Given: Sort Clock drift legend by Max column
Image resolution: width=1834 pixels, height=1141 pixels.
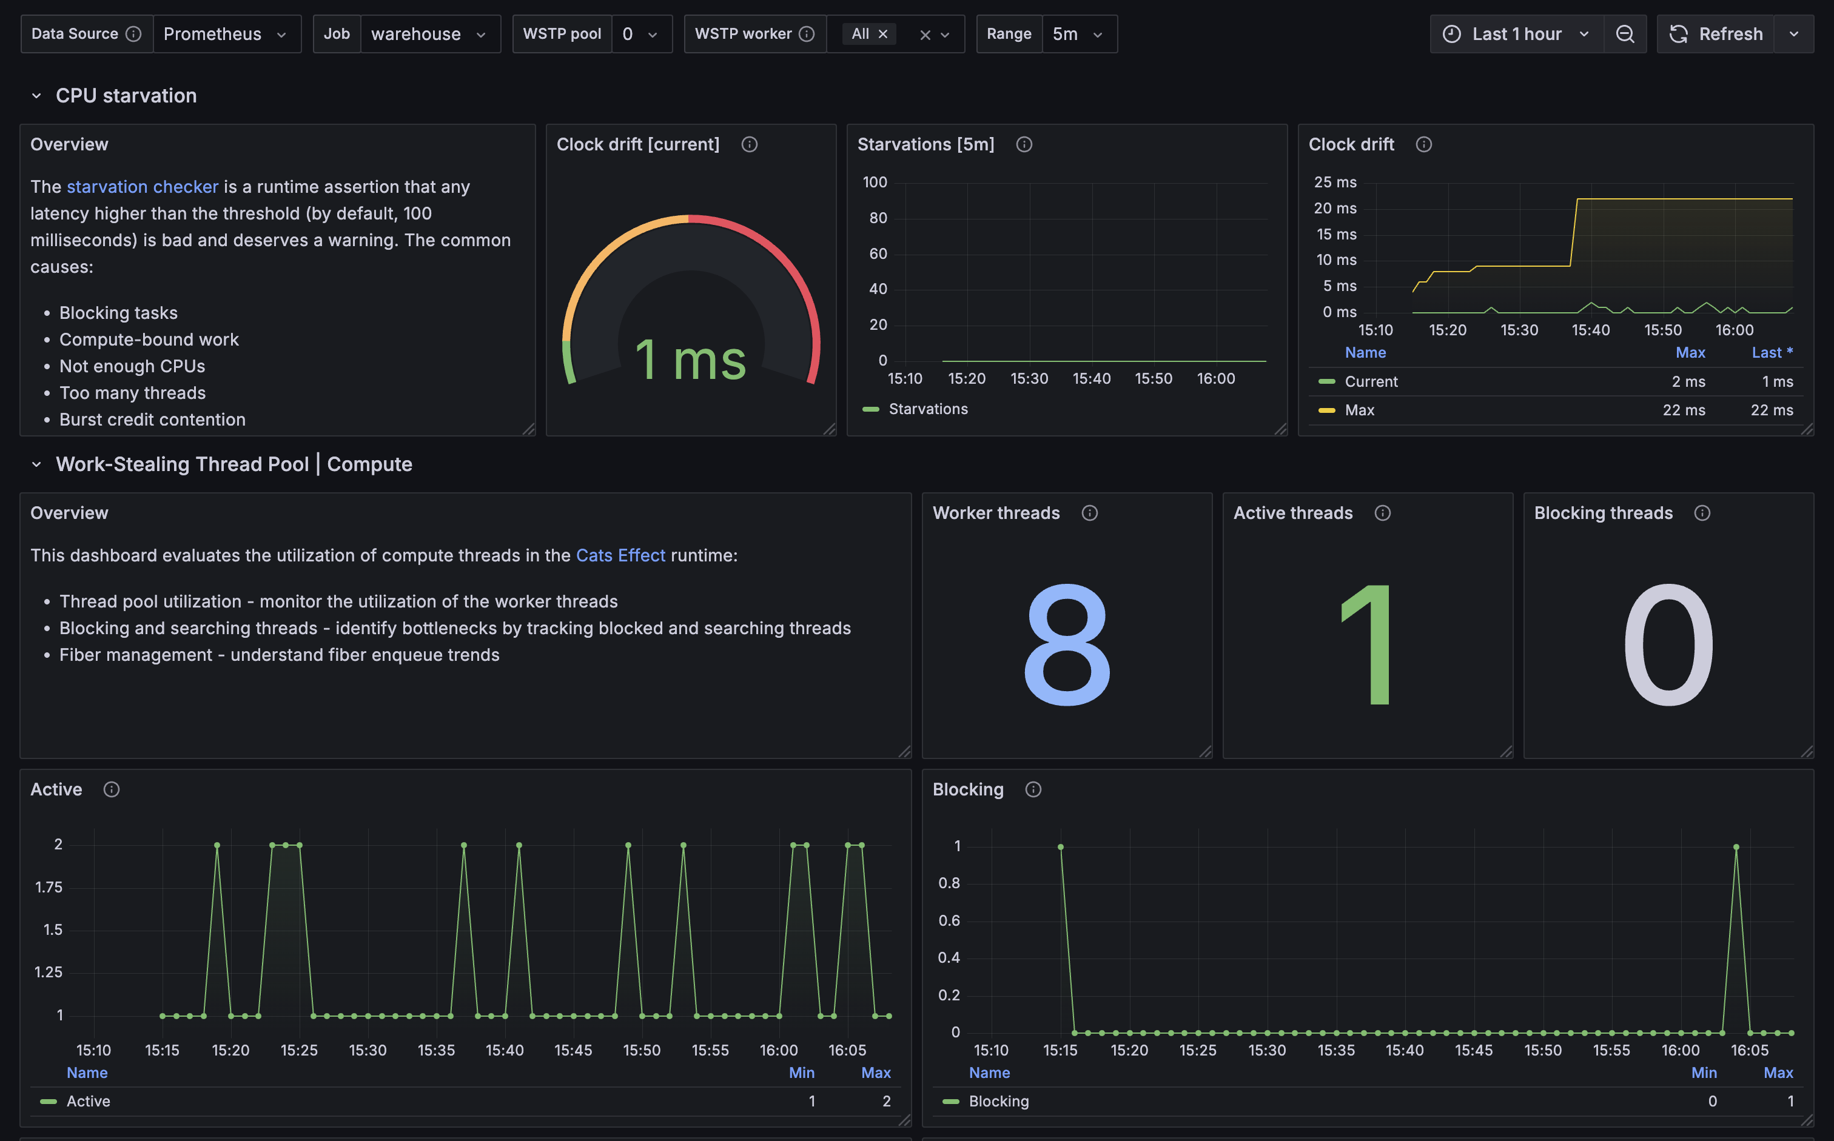Looking at the screenshot, I should tap(1690, 352).
